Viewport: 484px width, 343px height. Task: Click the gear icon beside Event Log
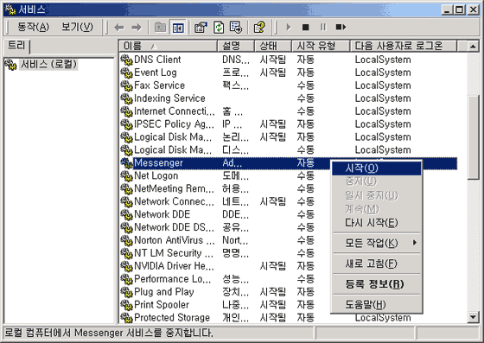pos(126,73)
